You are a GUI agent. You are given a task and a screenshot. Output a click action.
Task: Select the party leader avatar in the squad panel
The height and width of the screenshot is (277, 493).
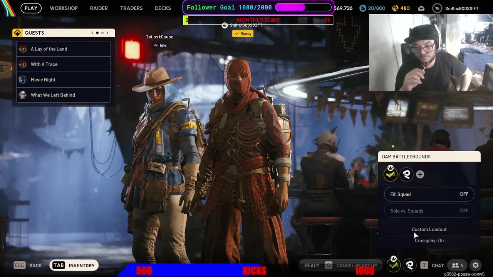[390, 174]
